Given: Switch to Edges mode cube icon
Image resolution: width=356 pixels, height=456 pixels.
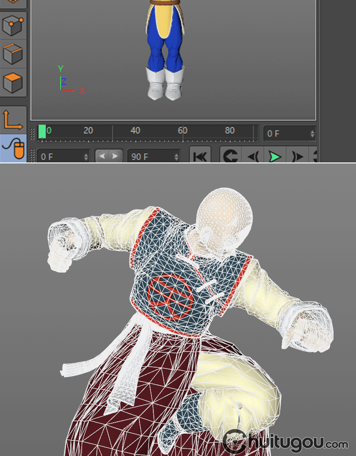Looking at the screenshot, I should pos(13,54).
